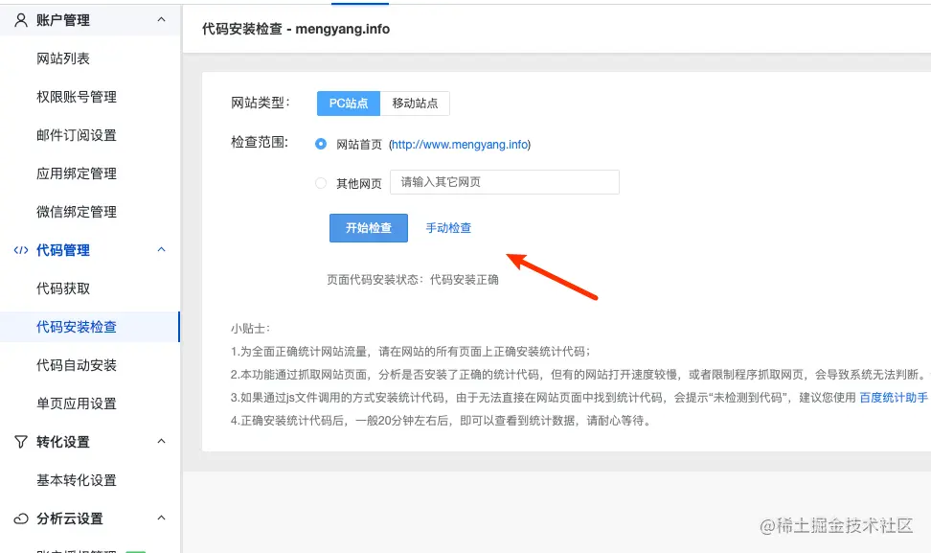Select the 网站首页 radio button

(321, 145)
